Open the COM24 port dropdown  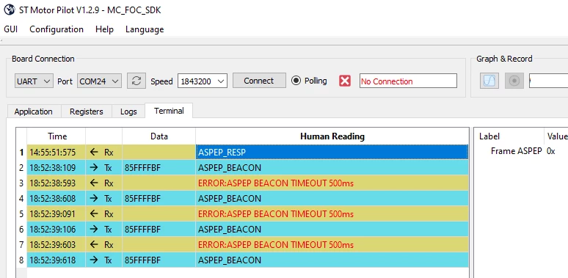tap(99, 81)
